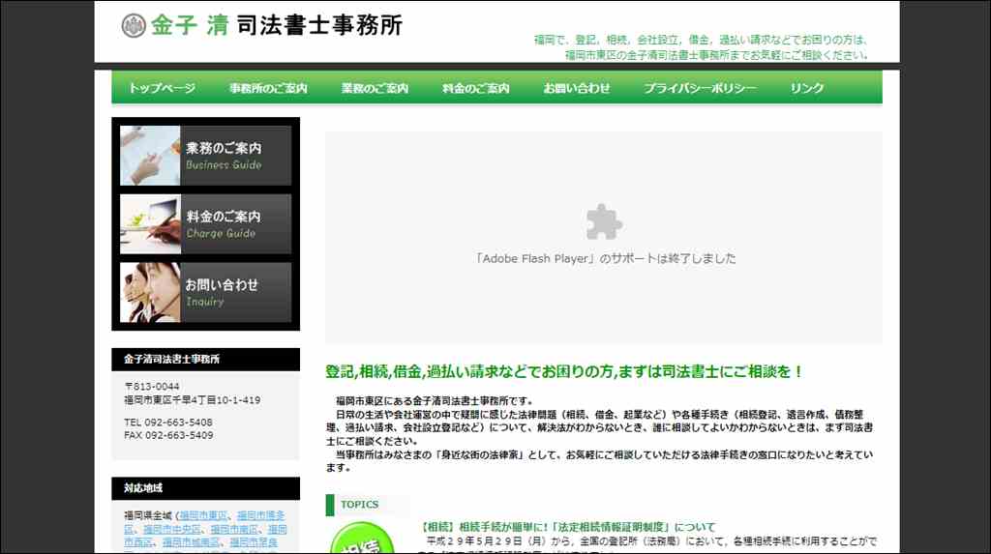This screenshot has width=991, height=554.
Task: Open the トップページ nav item
Action: [x=162, y=88]
